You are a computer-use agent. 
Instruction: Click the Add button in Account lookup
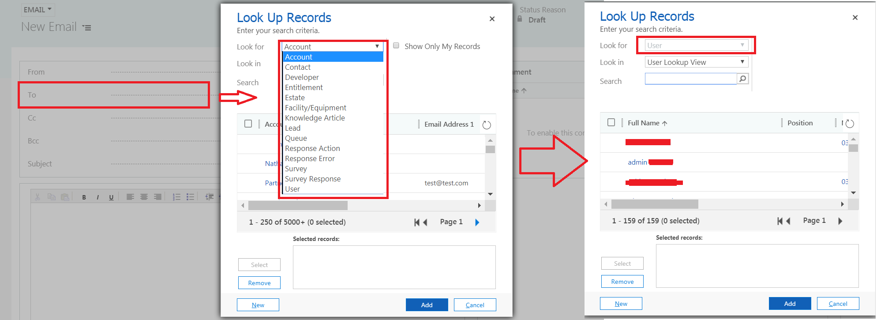click(427, 305)
